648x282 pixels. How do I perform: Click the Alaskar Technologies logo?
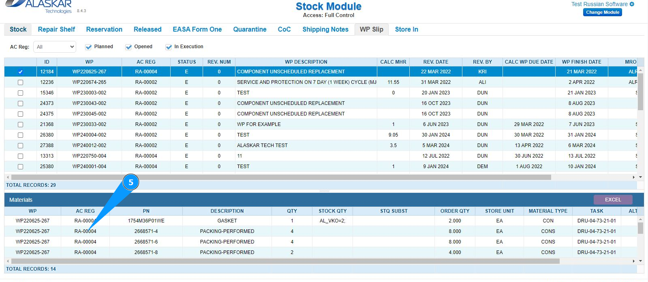(40, 6)
